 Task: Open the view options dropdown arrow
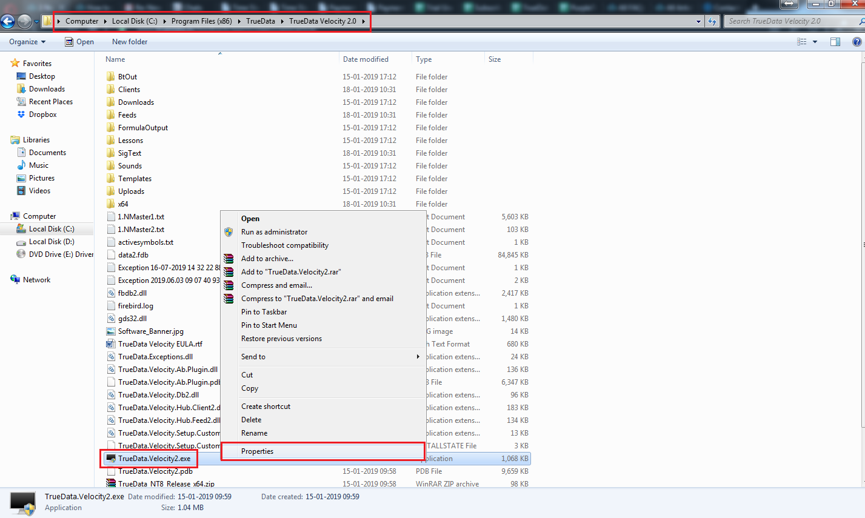[815, 42]
